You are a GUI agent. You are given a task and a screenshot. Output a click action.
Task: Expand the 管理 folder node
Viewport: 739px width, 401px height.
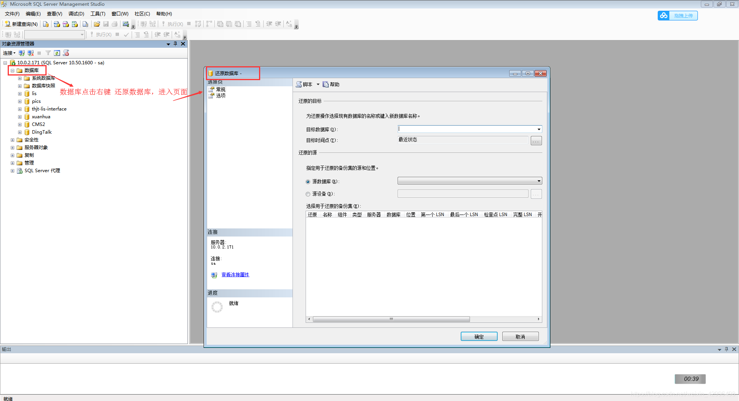12,163
